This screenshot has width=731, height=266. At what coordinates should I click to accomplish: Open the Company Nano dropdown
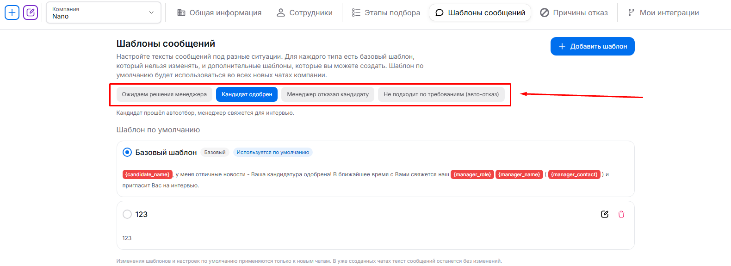[103, 12]
